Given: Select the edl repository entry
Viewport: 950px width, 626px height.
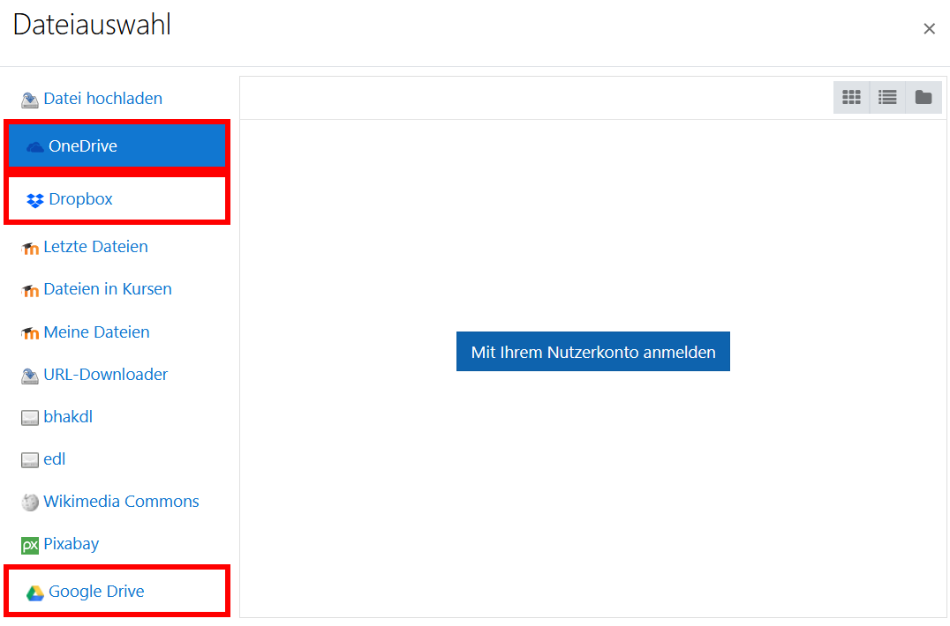Looking at the screenshot, I should click(x=54, y=458).
